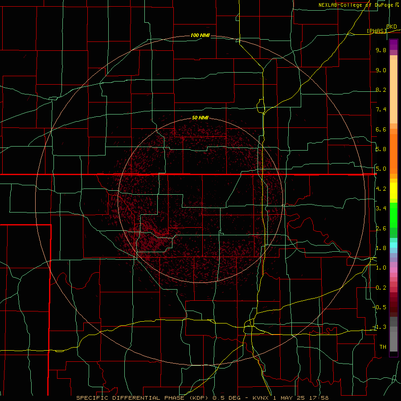Image resolution: width=401 pixels, height=401 pixels.
Task: Click the [PHAS] label above the color scale
Action: pos(376,31)
